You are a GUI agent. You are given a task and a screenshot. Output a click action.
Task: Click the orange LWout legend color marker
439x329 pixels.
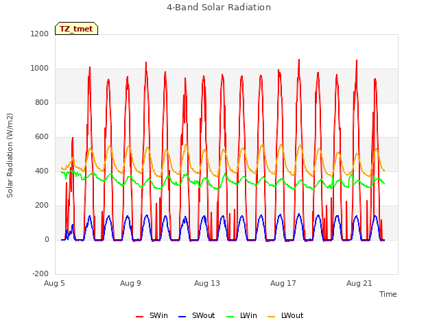(x=272, y=317)
